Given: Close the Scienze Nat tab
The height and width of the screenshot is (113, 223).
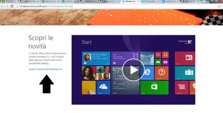Looking at the screenshot, I should pos(38,1).
